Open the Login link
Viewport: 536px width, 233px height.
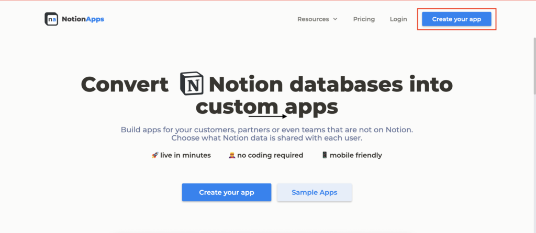click(x=398, y=19)
